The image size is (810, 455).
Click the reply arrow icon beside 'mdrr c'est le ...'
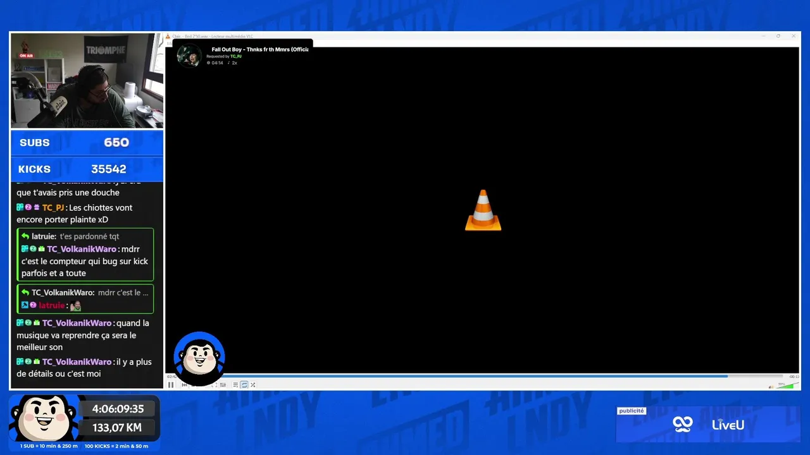[x=25, y=293]
